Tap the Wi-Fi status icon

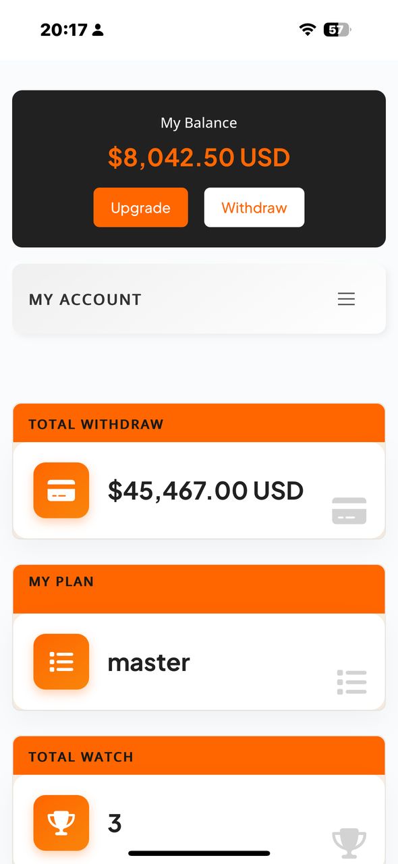click(308, 30)
